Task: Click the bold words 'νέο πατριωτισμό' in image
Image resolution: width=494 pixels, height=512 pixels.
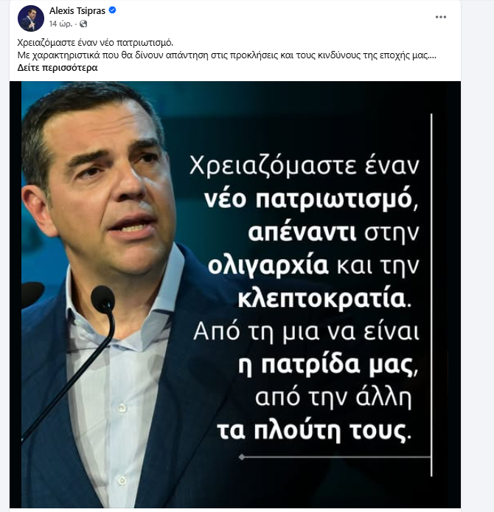Action: (x=308, y=199)
